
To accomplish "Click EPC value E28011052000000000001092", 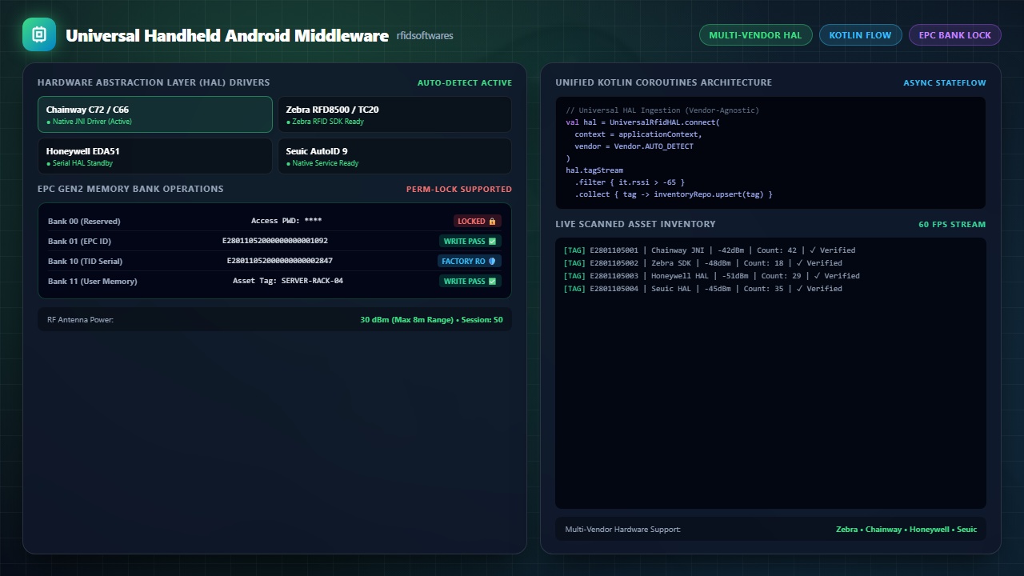I will tap(275, 241).
